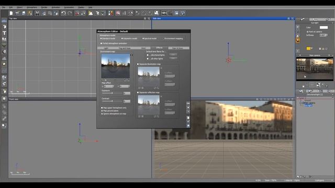The height and width of the screenshot is (188, 335).
Task: Open atmosphere via sun-and-cloud toolbar icon
Action: [x=91, y=13]
